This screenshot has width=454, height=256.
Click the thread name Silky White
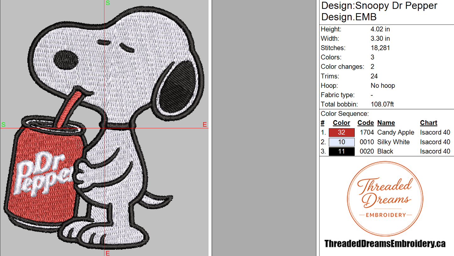(x=393, y=142)
